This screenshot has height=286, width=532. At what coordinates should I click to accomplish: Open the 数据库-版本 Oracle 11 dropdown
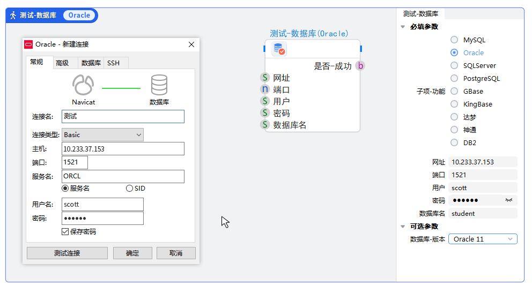pos(483,239)
